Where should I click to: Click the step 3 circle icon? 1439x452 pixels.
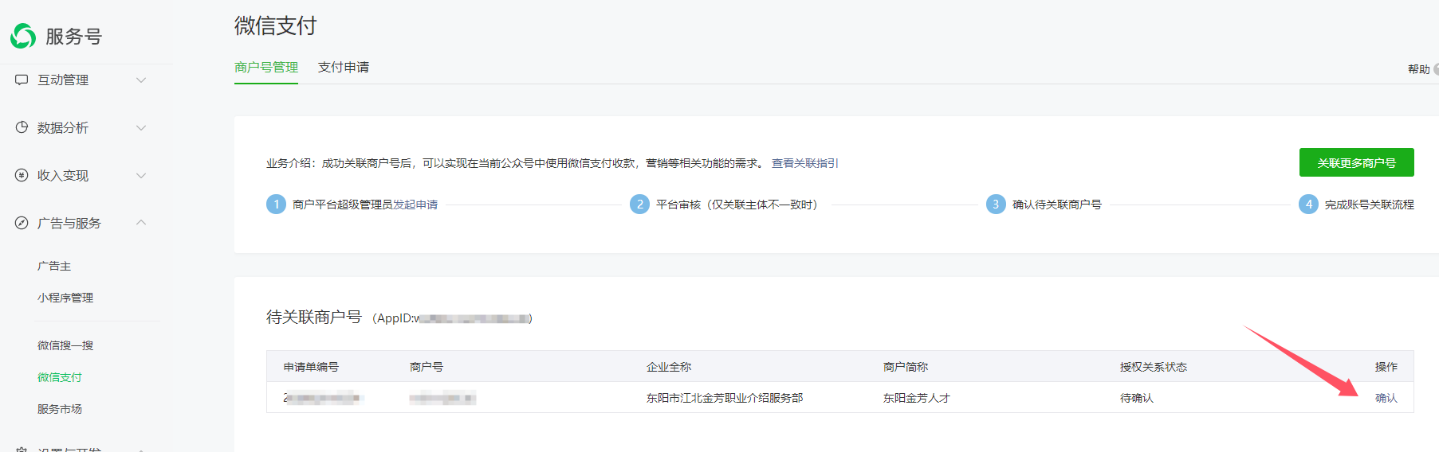tap(996, 205)
